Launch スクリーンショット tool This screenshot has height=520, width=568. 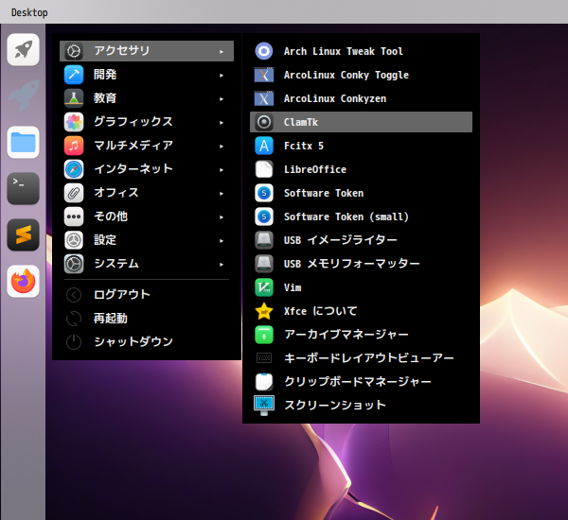[361, 406]
